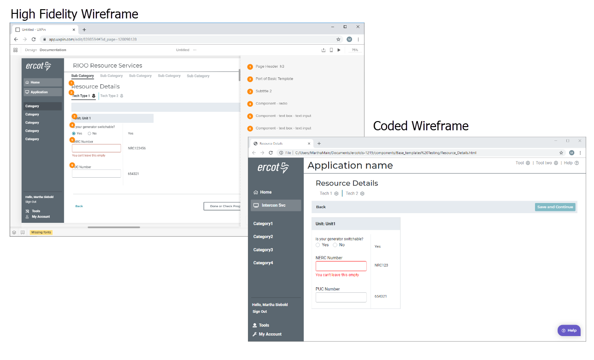Click the gear icon beside Tool two
594x360 pixels.
pyautogui.click(x=556, y=163)
